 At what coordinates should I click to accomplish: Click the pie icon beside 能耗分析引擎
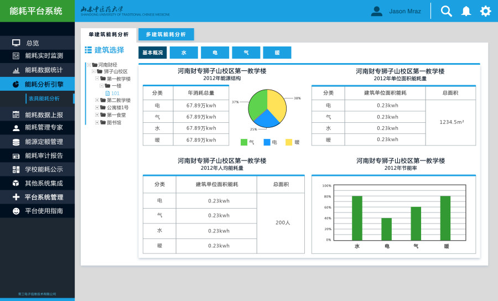[x=16, y=84]
